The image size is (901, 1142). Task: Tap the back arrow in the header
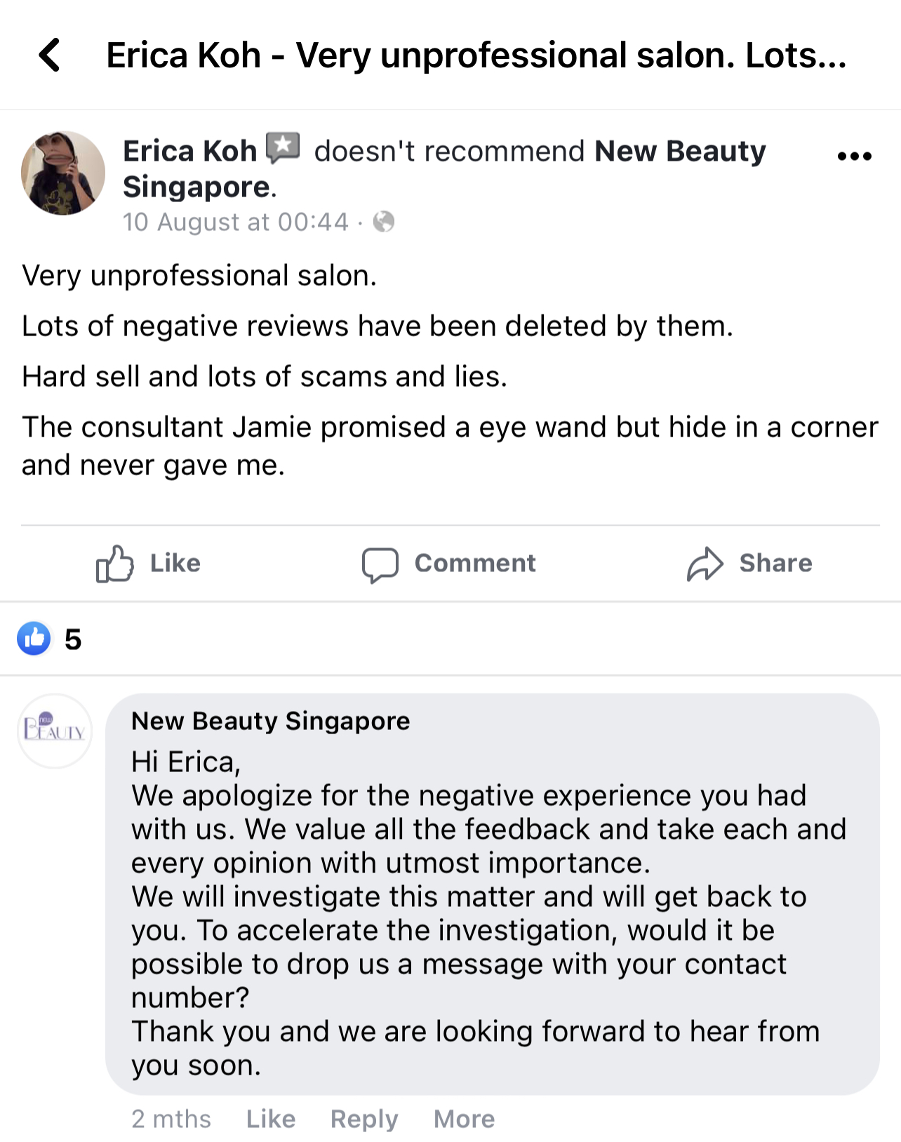coord(50,55)
